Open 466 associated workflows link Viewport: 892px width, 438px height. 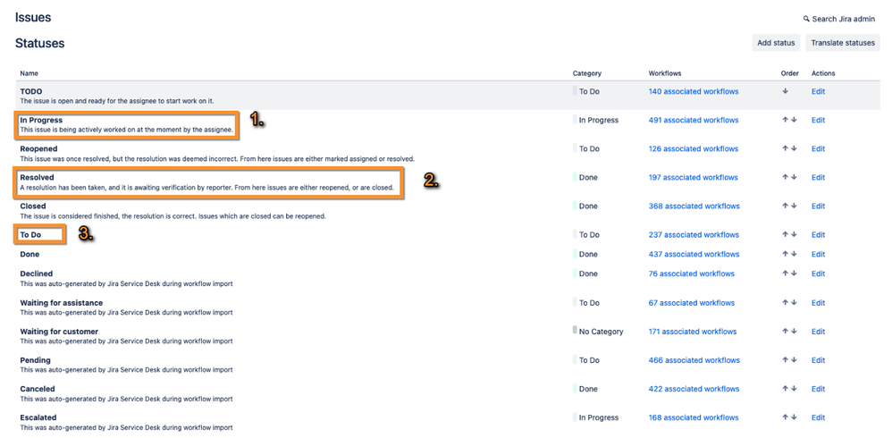(x=694, y=360)
